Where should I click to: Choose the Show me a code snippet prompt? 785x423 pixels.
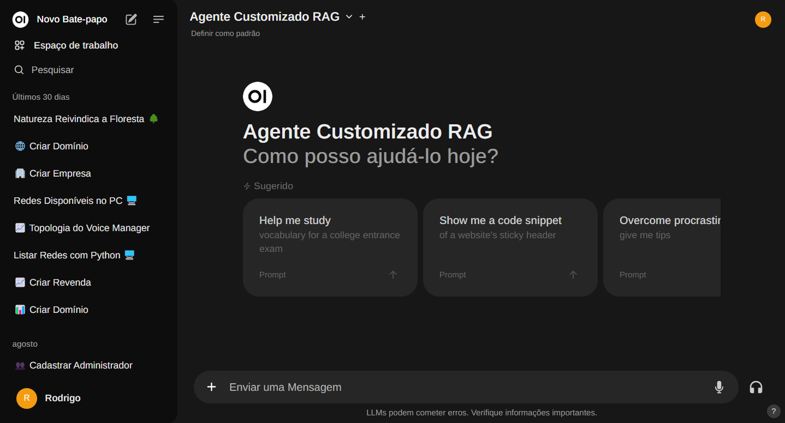point(510,247)
